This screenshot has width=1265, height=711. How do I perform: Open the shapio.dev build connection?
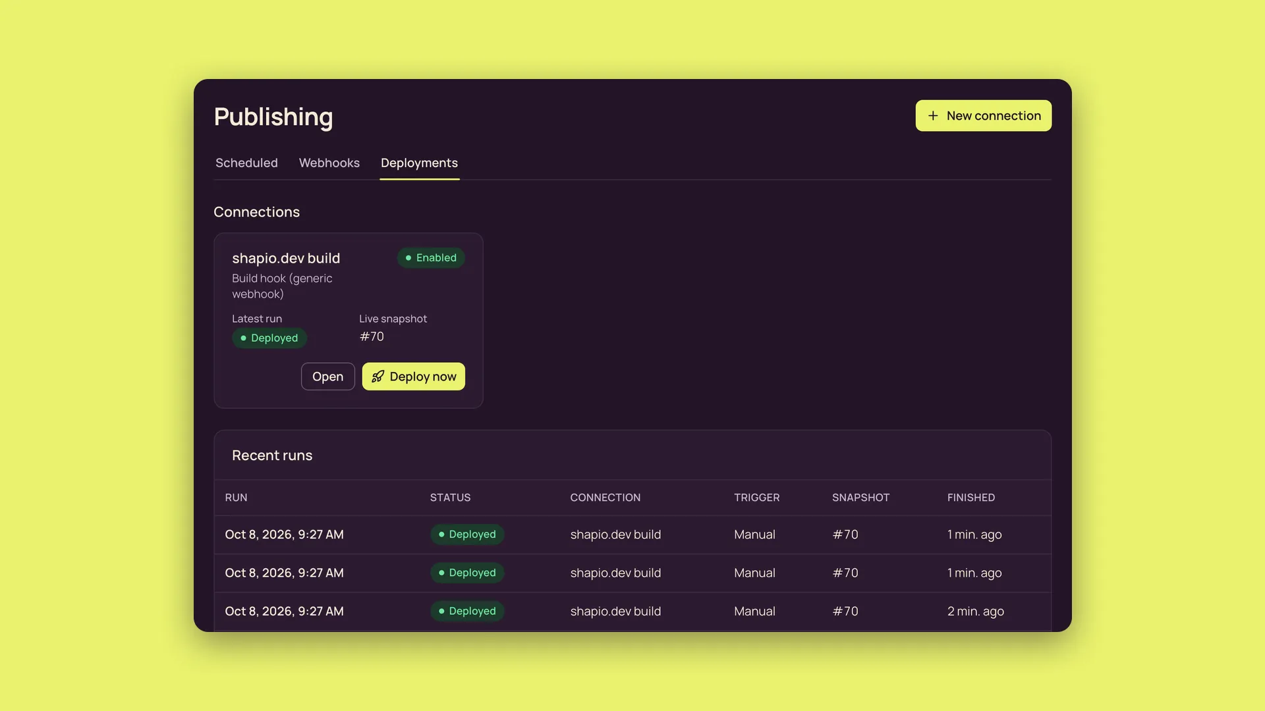tap(328, 377)
